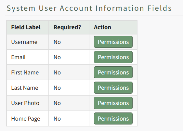Viewport: 183px width, 131px height.
Task: Click the No value in Home Page row
Action: (x=57, y=119)
